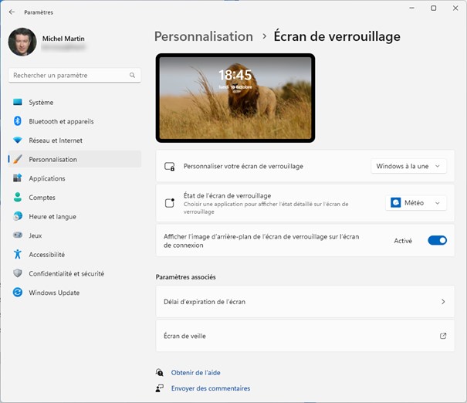Maximize the Paramètres window
The image size is (467, 403).
point(434,8)
